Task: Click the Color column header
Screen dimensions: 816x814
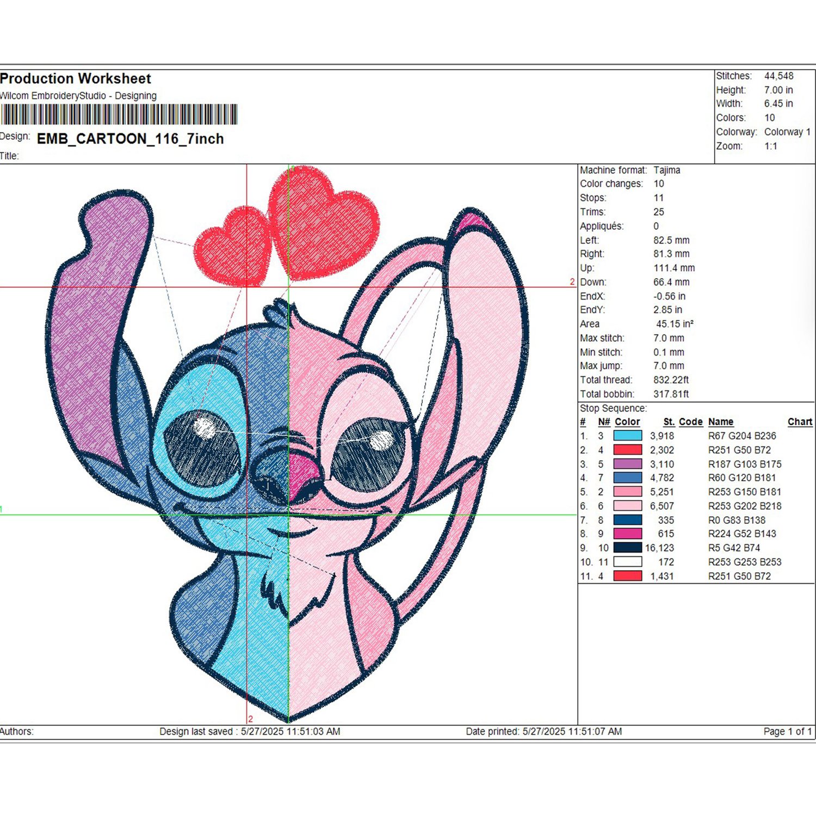Action: point(627,422)
